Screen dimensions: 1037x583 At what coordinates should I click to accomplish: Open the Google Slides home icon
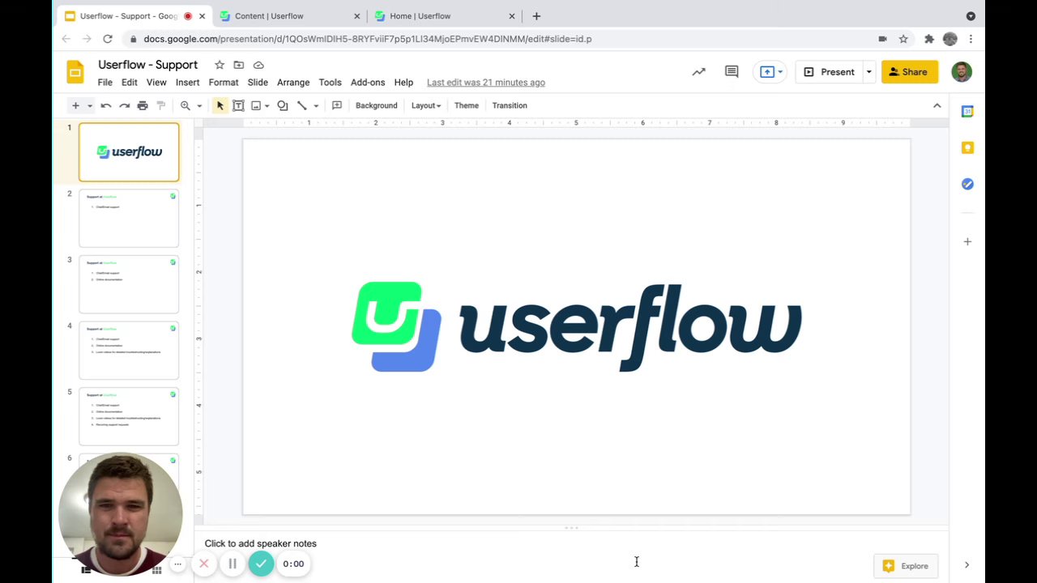click(75, 72)
